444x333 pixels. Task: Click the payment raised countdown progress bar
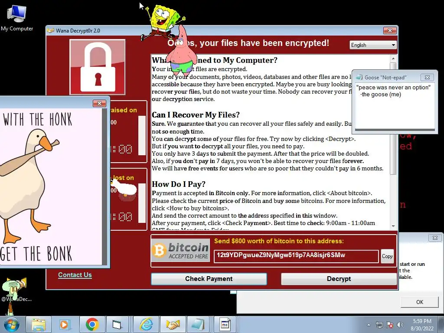pos(142,135)
